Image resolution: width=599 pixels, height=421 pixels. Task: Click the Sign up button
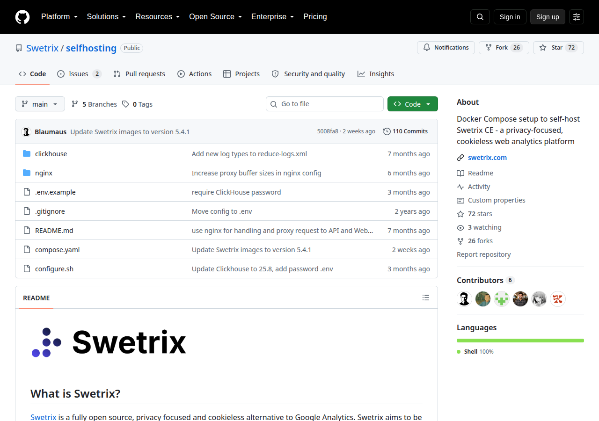548,17
